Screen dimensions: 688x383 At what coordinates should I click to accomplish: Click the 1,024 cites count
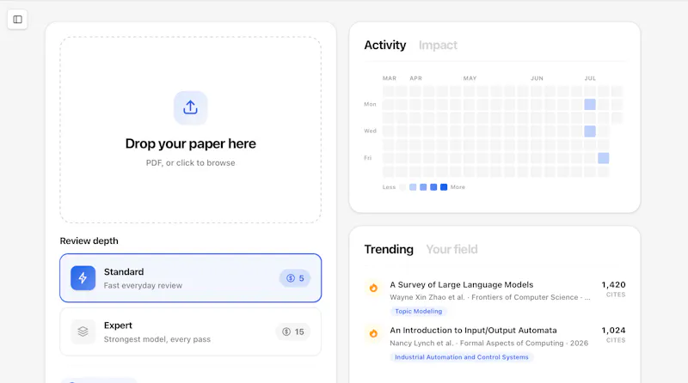(613, 331)
